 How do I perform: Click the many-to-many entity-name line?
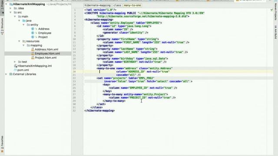[x=135, y=94]
